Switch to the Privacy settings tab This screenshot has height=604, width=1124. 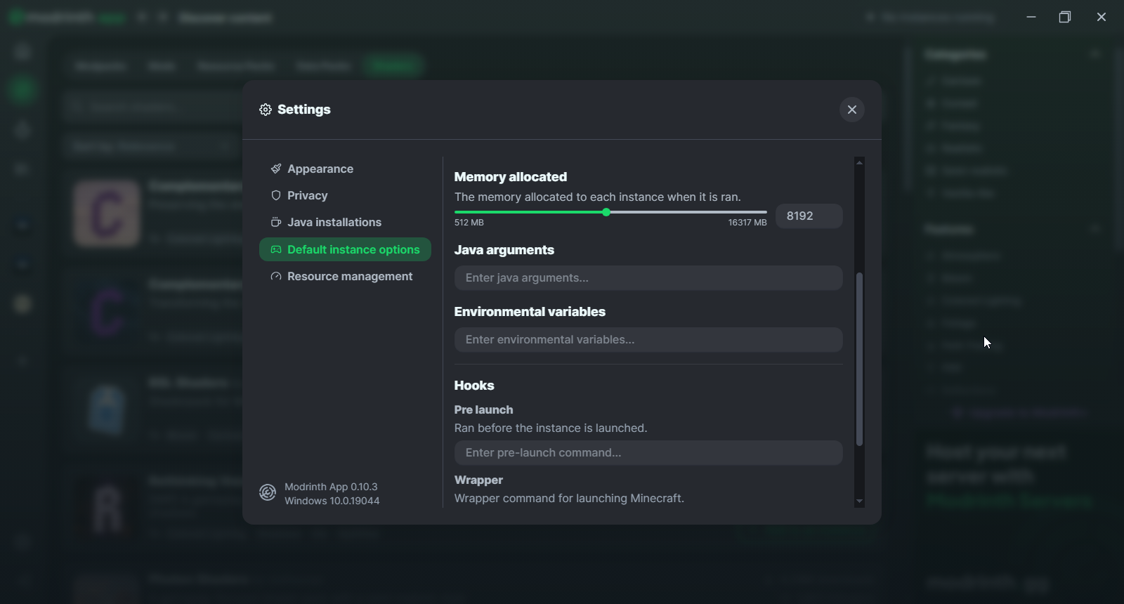(345, 195)
